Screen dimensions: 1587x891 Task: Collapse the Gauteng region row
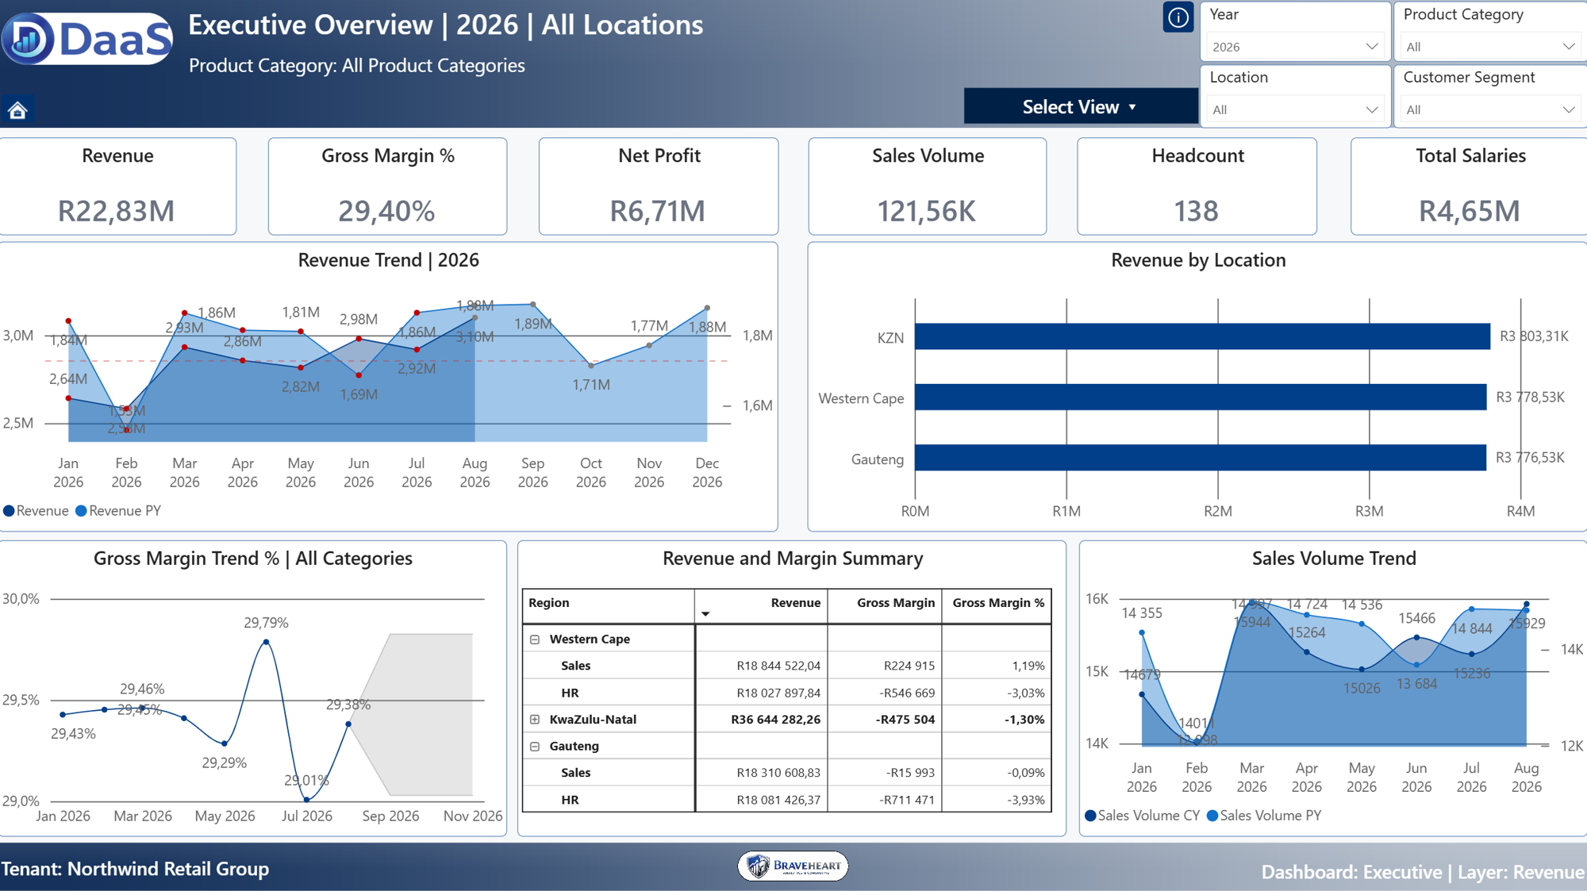pyautogui.click(x=535, y=747)
